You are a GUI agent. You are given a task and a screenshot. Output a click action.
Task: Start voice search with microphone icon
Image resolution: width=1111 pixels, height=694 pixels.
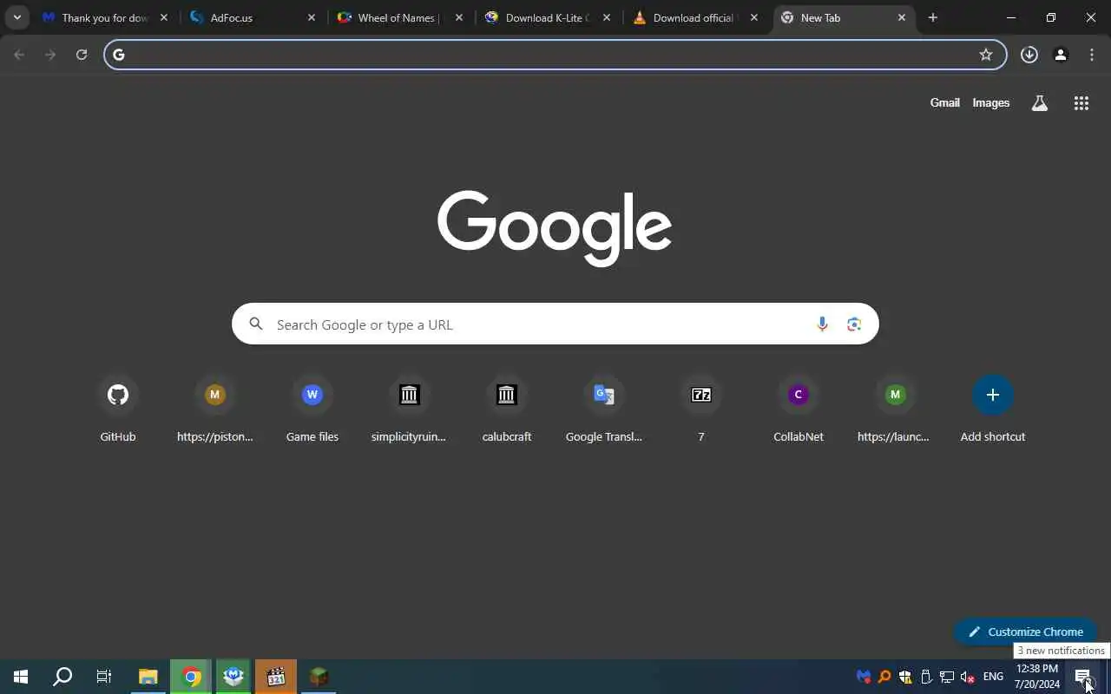822,324
